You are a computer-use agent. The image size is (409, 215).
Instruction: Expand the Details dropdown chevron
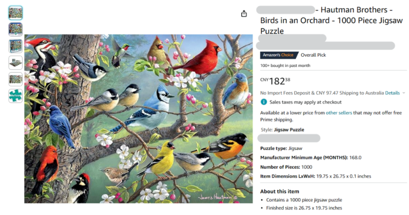click(x=404, y=93)
